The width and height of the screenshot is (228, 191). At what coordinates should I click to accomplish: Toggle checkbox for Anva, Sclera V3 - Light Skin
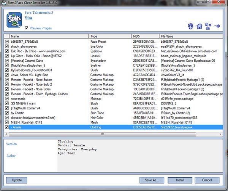pyautogui.click(x=7, y=75)
